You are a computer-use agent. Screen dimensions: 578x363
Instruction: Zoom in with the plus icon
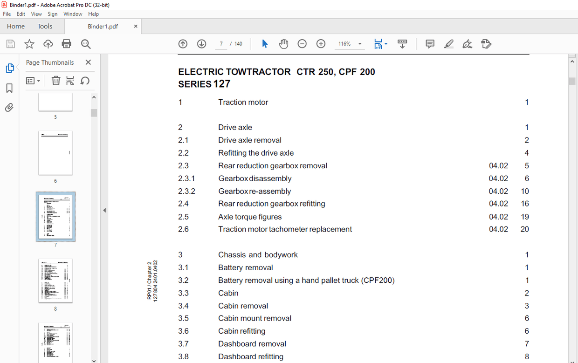[321, 43]
